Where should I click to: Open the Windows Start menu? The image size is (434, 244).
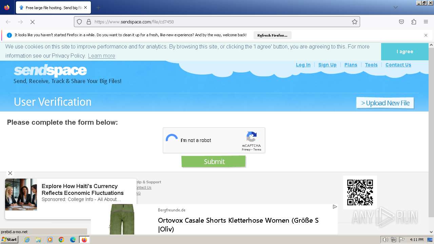[x=9, y=240]
